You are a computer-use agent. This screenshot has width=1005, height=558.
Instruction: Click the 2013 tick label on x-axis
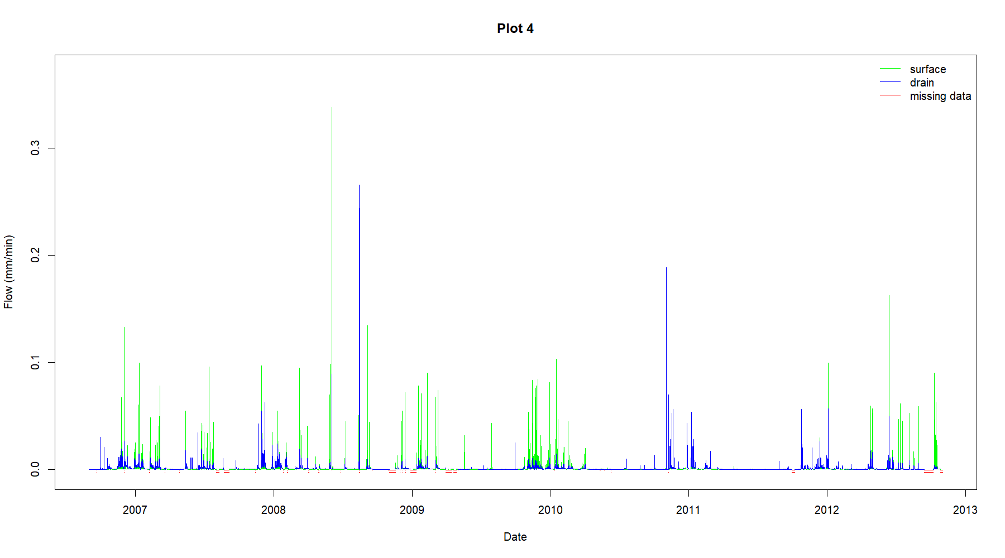[965, 509]
